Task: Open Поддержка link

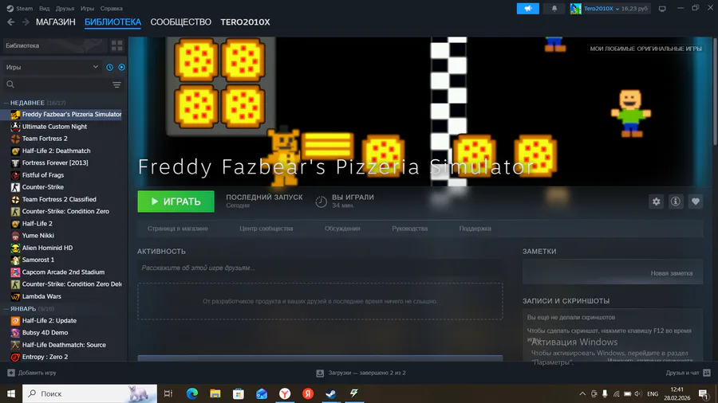Action: (475, 229)
